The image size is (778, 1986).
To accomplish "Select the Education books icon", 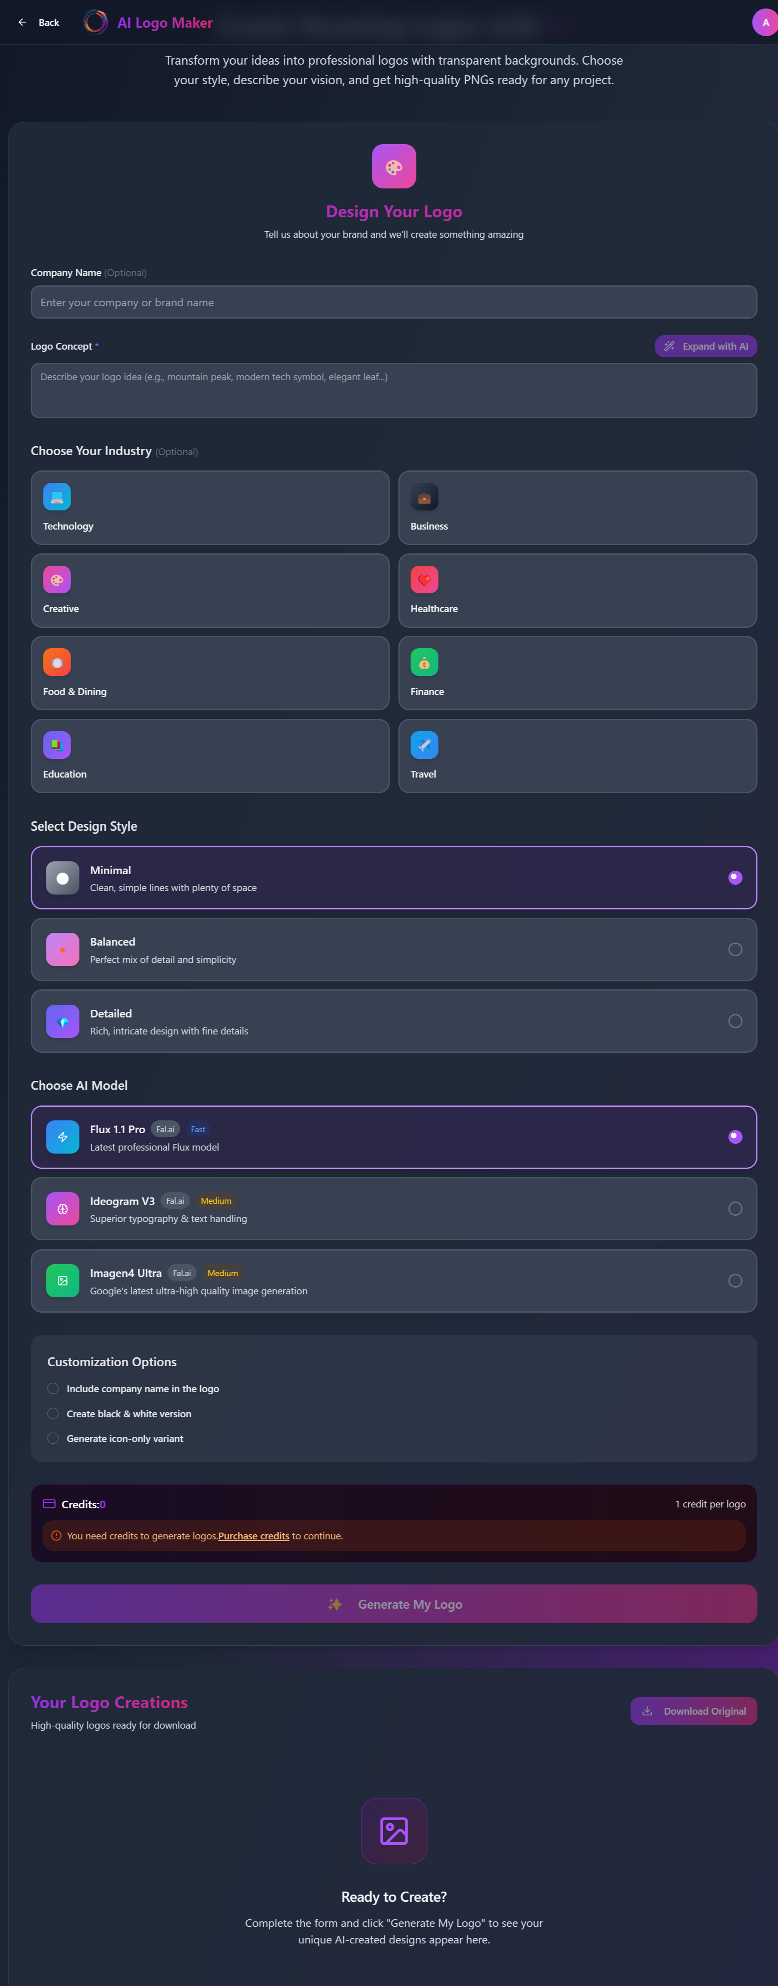I will (57, 745).
